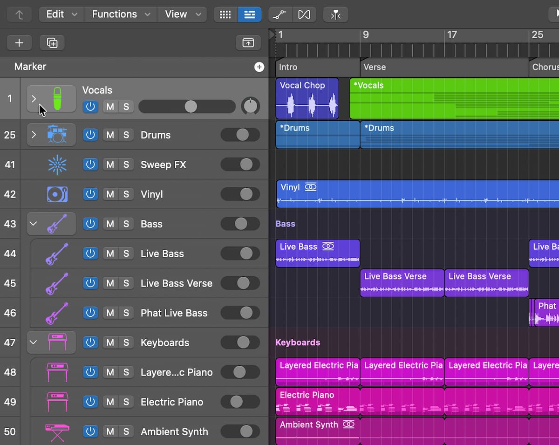Add a marker with the plus icon
This screenshot has height=445, width=559.
click(259, 67)
